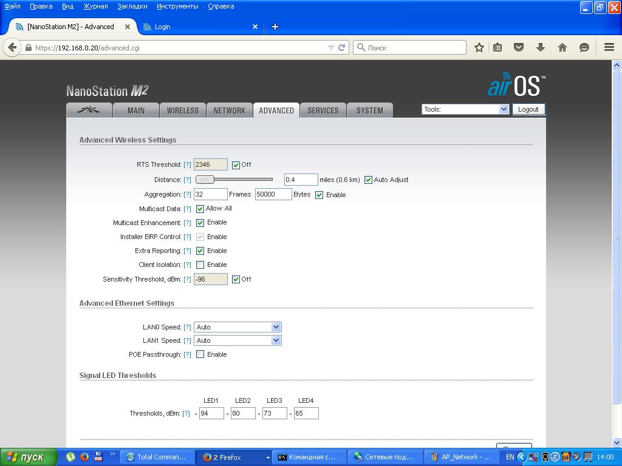Screen dimensions: 622x466
Task: Open the Firefox hamburger menu
Action: click(x=609, y=47)
